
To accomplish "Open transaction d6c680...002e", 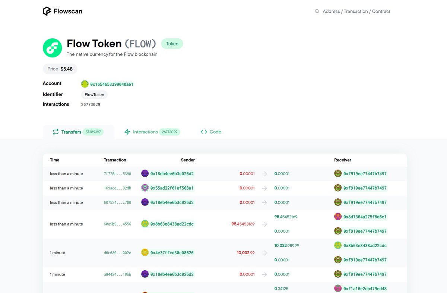I will 117,253.
